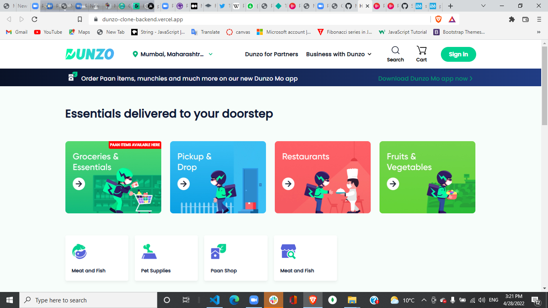Screen dimensions: 548x308
Task: Click the Windows taskbar search box
Action: pos(88,300)
